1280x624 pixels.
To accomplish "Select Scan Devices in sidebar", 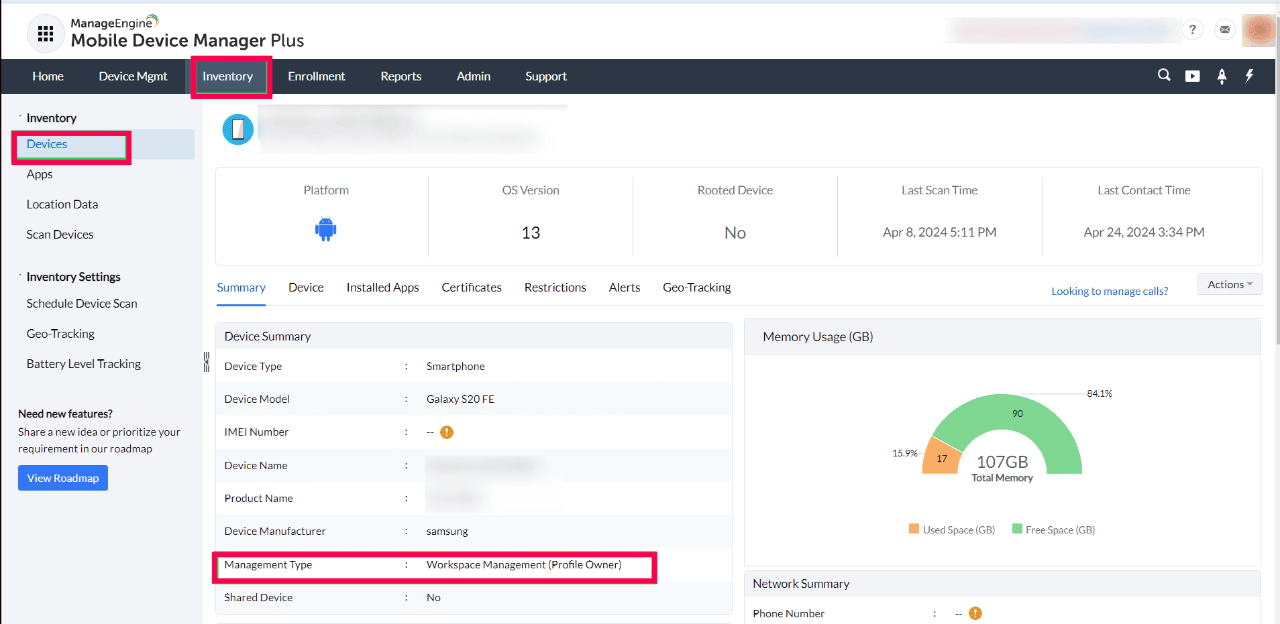I will [60, 235].
